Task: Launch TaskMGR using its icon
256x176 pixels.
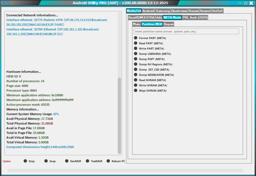Action: click(x=87, y=161)
